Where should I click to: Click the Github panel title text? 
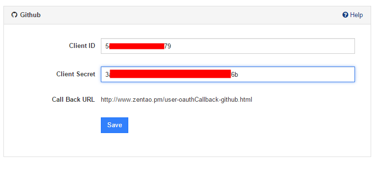[x=30, y=15]
